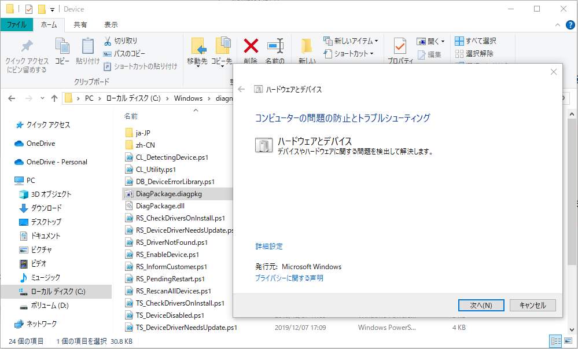Select Network (ネットワーク) in sidebar
The image size is (578, 349).
tap(36, 324)
